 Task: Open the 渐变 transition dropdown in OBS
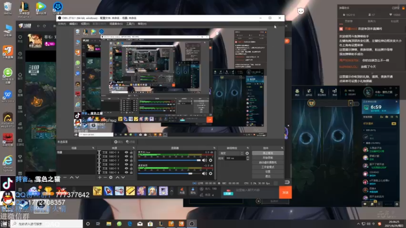click(x=231, y=154)
